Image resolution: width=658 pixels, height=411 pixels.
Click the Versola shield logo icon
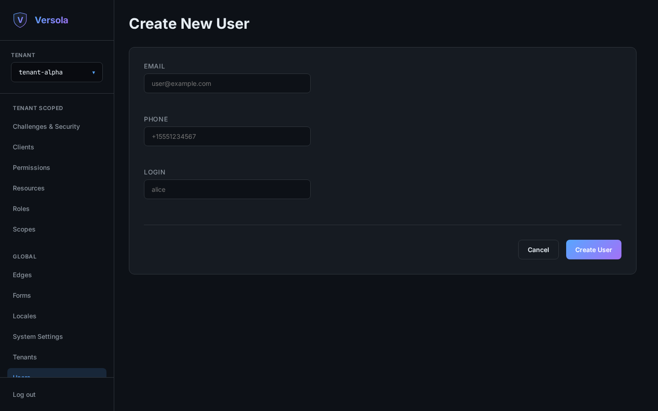coord(20,20)
